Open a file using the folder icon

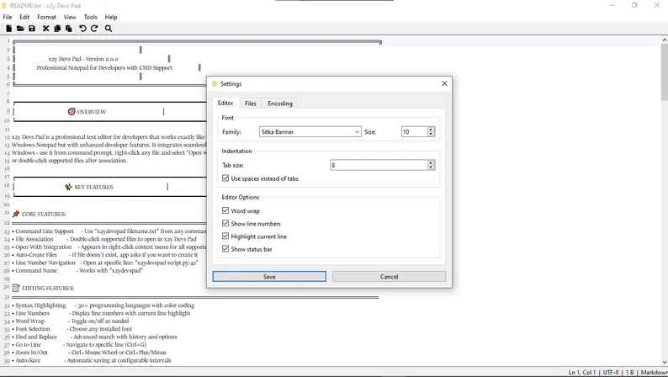[20, 29]
